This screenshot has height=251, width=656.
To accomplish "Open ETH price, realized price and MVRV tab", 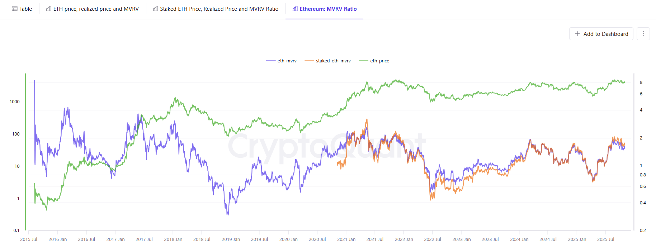I will coord(96,9).
